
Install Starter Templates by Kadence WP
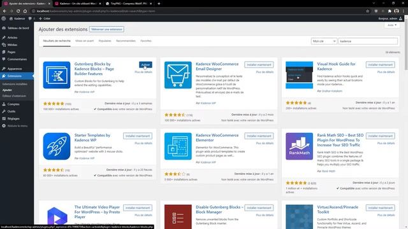(138, 136)
